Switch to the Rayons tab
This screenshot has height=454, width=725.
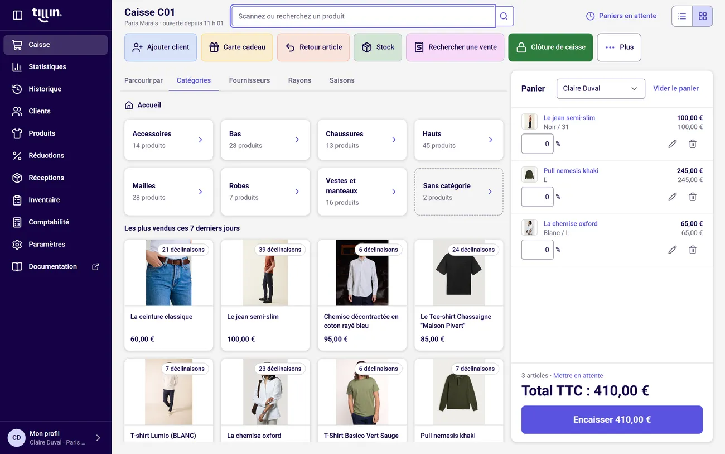click(299, 80)
